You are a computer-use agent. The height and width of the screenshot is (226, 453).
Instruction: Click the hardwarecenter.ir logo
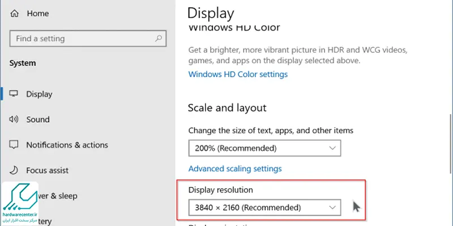pyautogui.click(x=20, y=203)
